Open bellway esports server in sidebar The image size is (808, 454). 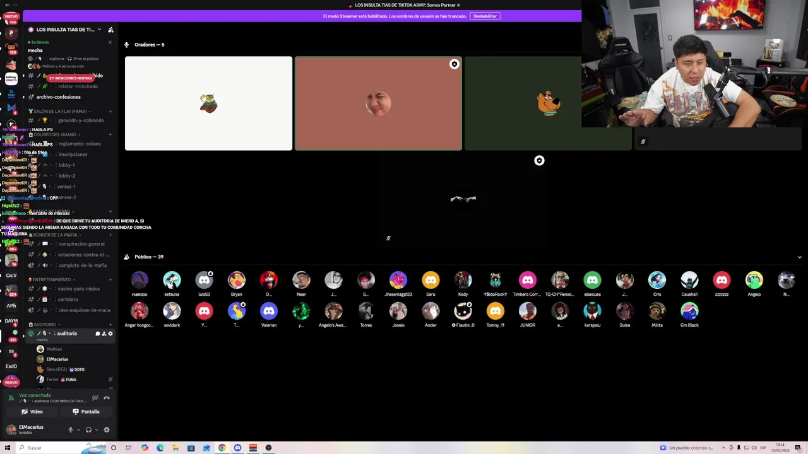[11, 79]
